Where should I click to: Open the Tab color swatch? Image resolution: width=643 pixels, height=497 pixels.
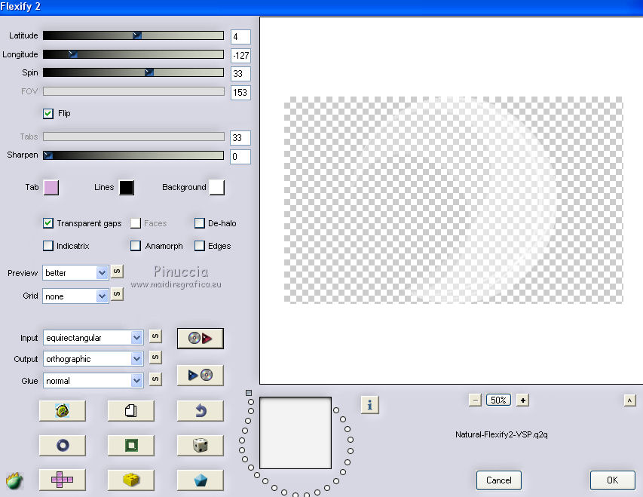[51, 188]
